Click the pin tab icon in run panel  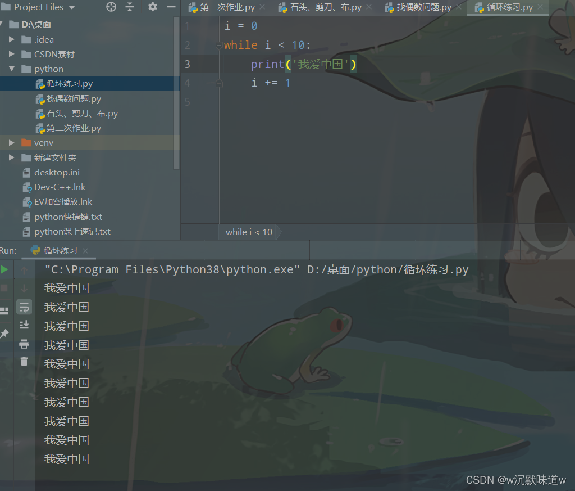4,334
